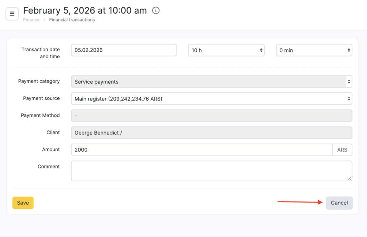Expand the hour dropdown showing 10 h
The height and width of the screenshot is (237, 367).
[x=226, y=50]
